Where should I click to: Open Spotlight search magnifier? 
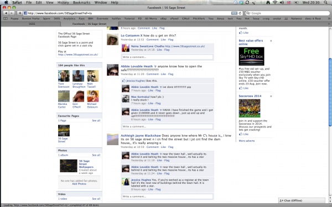(x=325, y=2)
